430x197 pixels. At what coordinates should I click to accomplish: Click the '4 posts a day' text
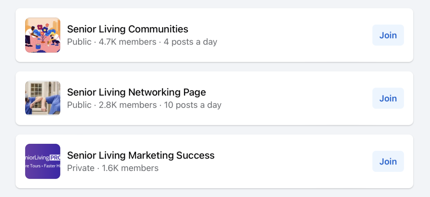click(x=190, y=42)
